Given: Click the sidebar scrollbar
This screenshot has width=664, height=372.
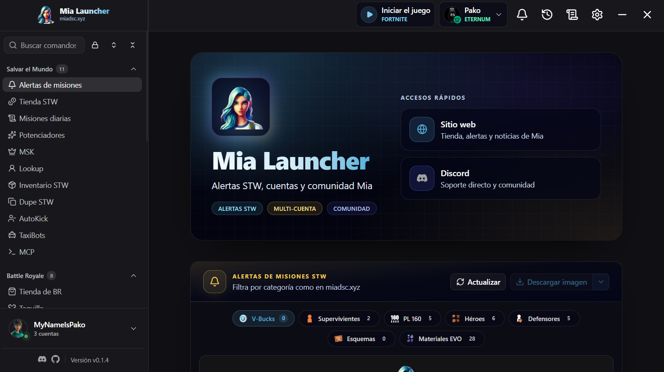Looking at the screenshot, I should (x=146, y=87).
